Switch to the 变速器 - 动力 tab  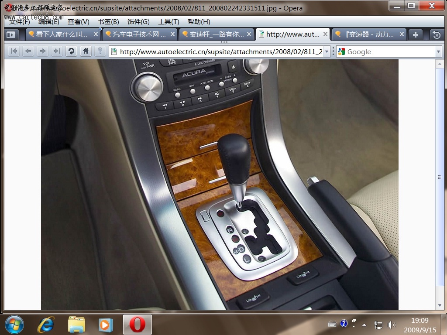click(x=369, y=34)
